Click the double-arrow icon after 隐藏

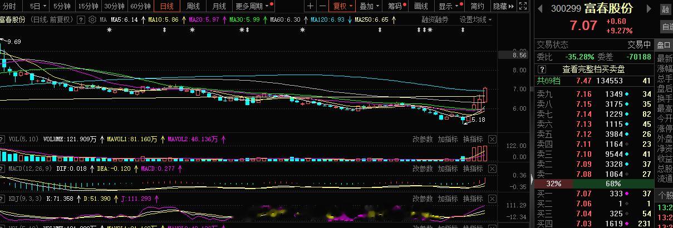512,6
